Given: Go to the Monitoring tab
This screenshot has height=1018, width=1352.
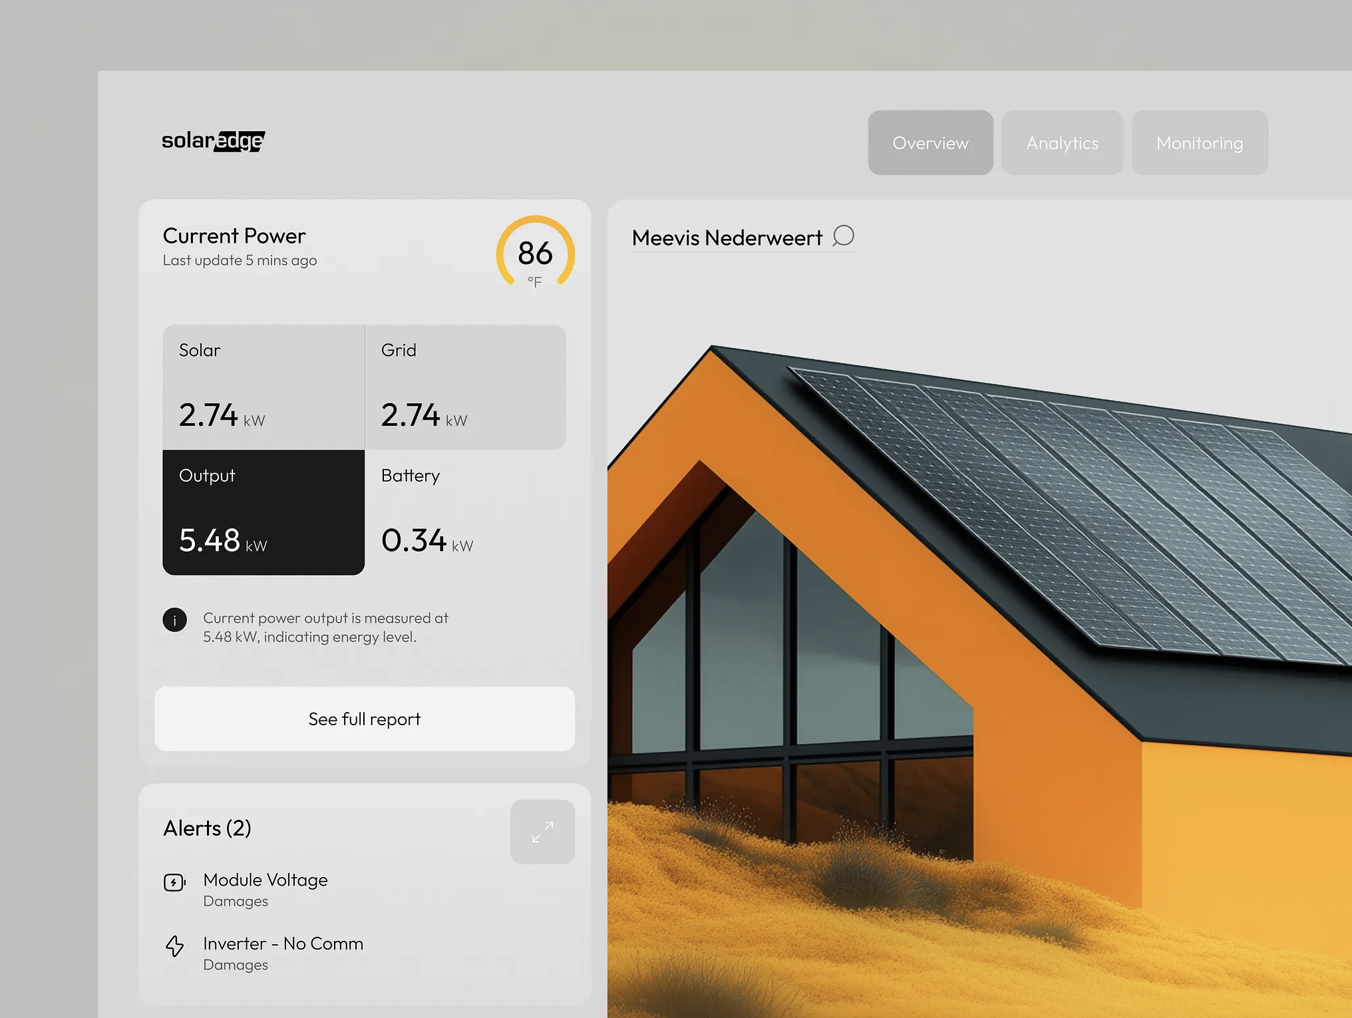Looking at the screenshot, I should click(x=1199, y=143).
